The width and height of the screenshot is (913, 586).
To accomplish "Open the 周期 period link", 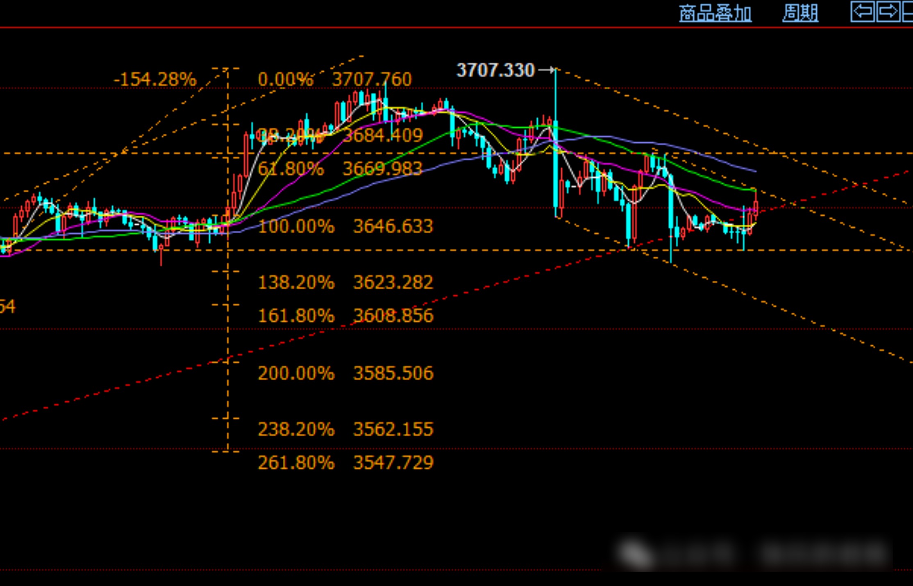I will click(x=800, y=14).
